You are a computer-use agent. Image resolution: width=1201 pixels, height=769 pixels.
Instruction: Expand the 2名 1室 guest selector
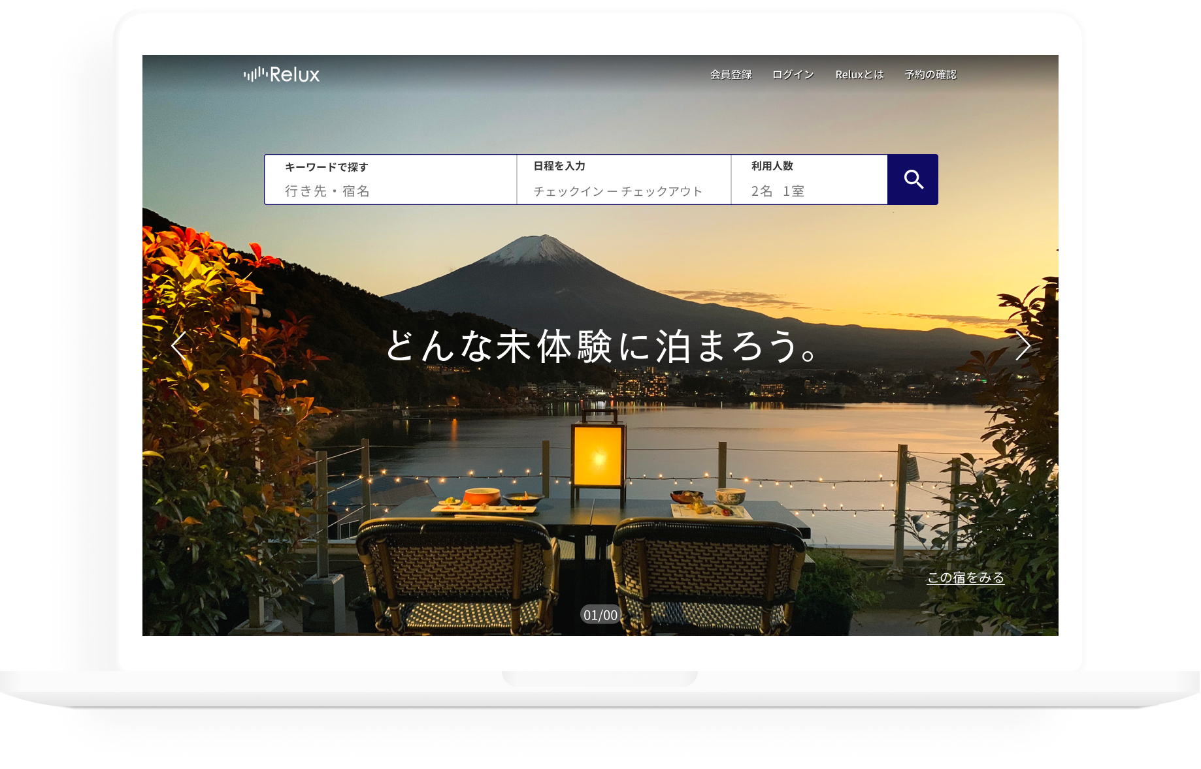778,191
